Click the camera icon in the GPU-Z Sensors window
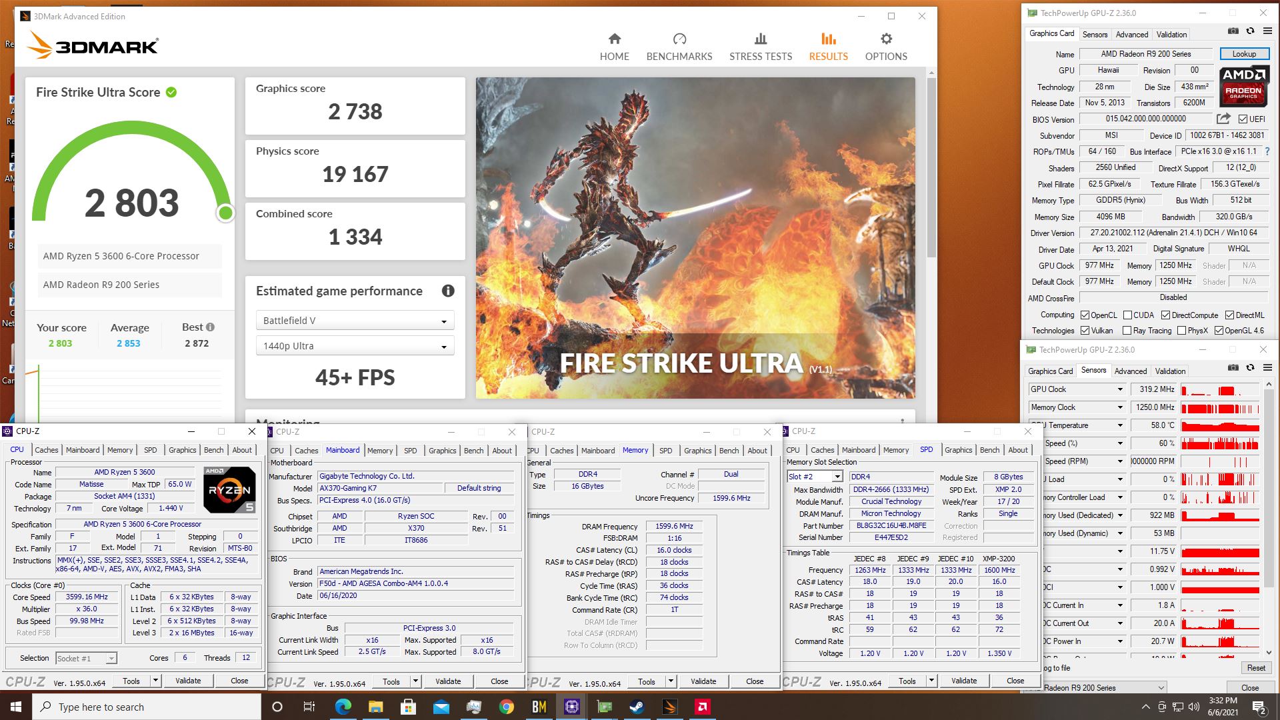 coord(1233,367)
